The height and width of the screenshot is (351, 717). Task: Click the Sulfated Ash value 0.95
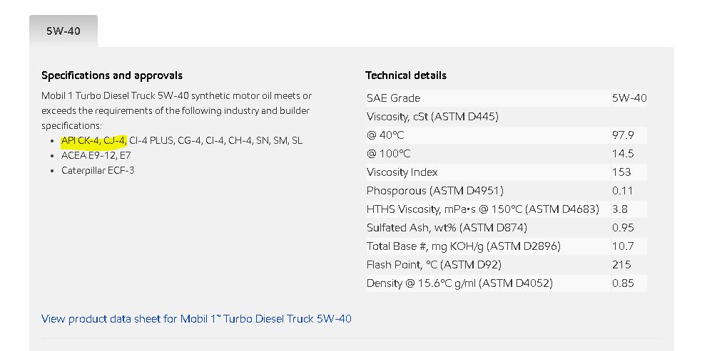click(623, 228)
